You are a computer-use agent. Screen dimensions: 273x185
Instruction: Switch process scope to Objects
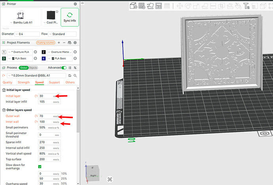[33, 68]
